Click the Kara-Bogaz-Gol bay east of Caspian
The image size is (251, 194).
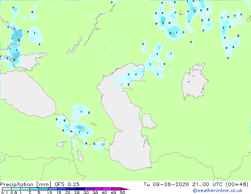148,121
